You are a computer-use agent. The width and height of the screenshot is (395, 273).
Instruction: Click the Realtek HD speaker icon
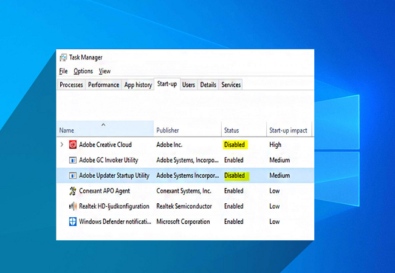[x=72, y=206]
